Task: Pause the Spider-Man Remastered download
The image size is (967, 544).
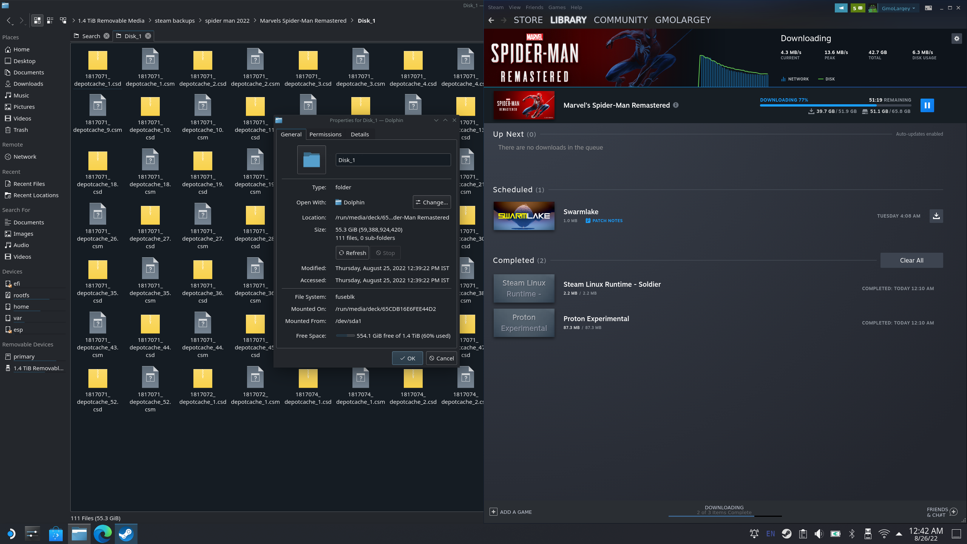Action: pos(927,105)
